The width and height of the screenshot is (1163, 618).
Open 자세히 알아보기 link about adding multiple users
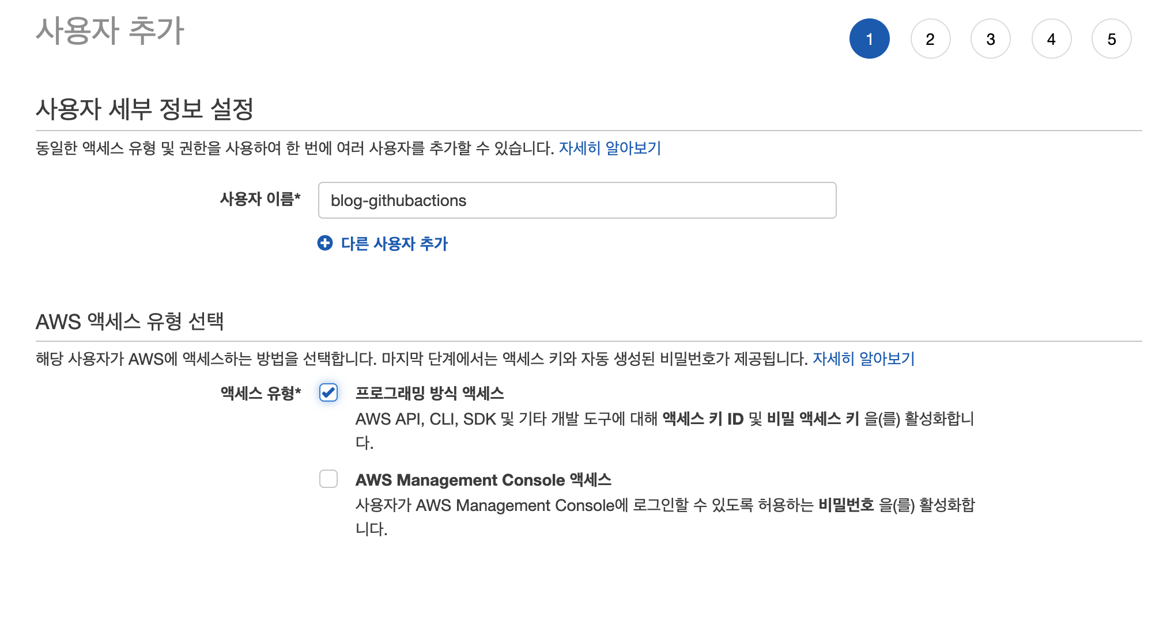click(610, 148)
